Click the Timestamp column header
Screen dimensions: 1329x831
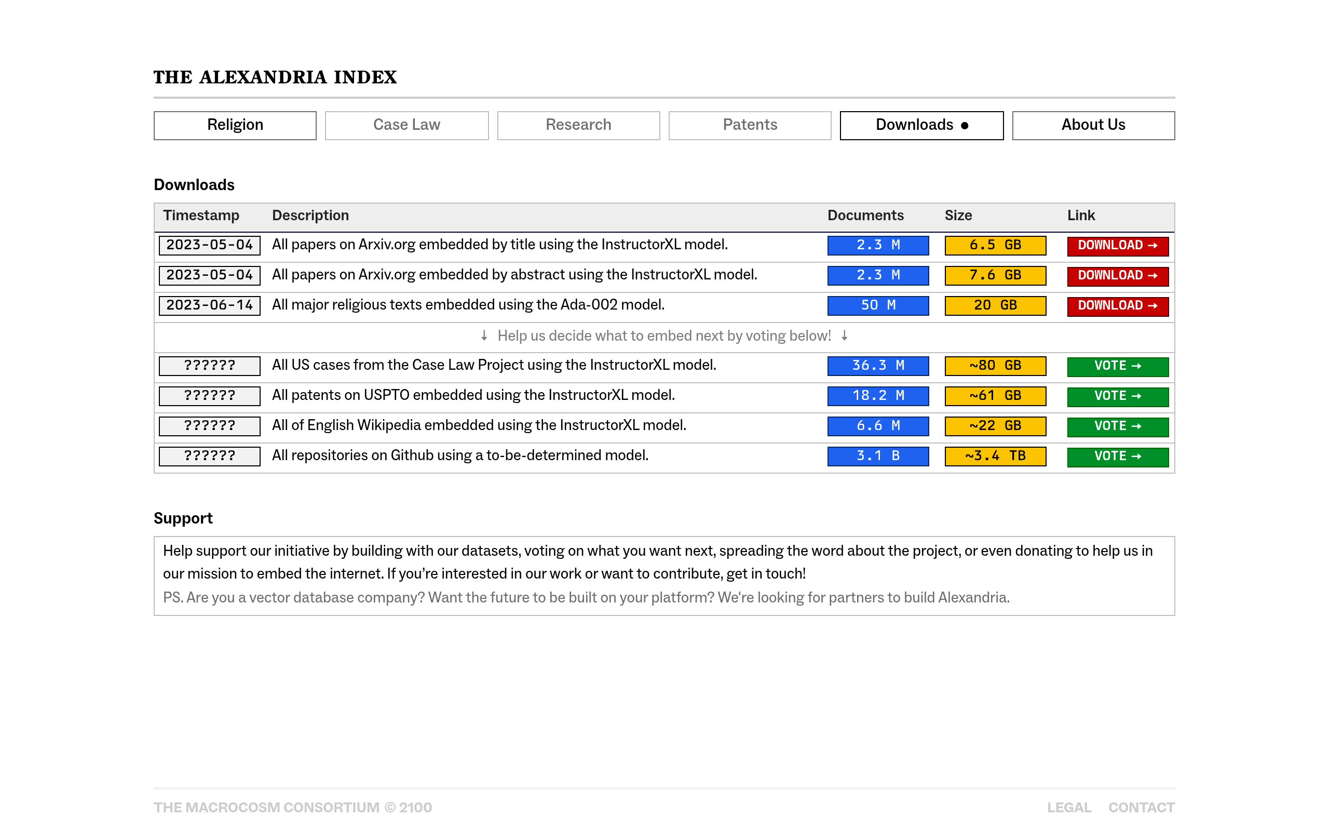tap(201, 216)
